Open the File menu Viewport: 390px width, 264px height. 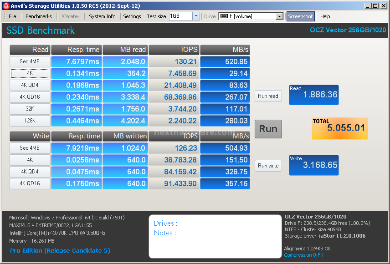click(12, 16)
